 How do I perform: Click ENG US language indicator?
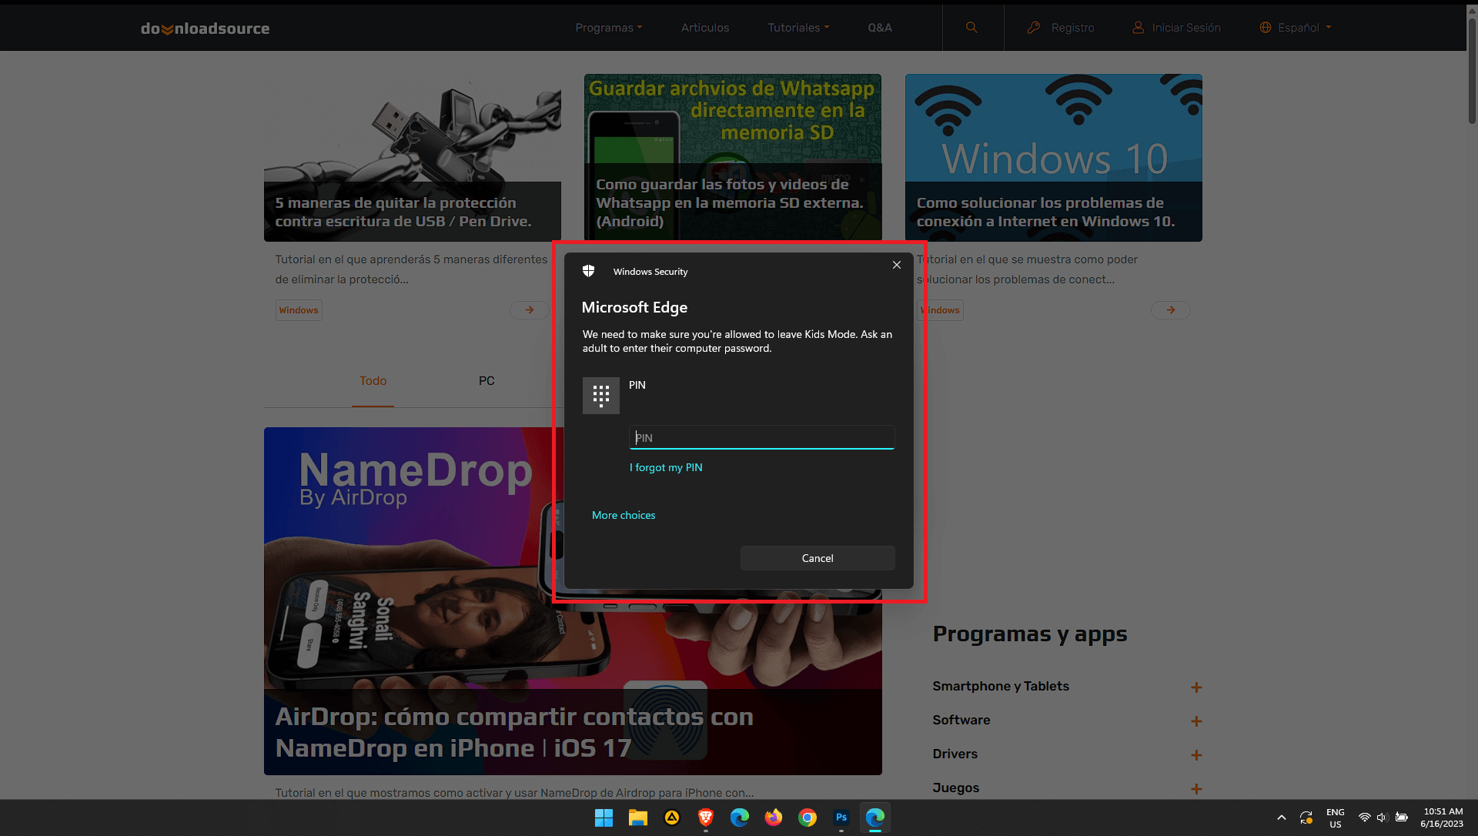[x=1336, y=818]
